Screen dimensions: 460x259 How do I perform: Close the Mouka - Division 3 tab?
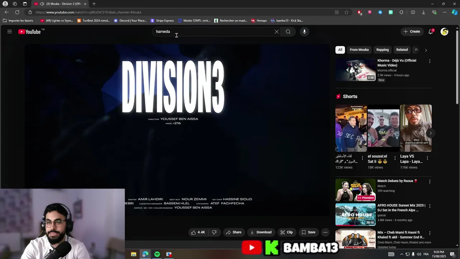tap(85, 4)
